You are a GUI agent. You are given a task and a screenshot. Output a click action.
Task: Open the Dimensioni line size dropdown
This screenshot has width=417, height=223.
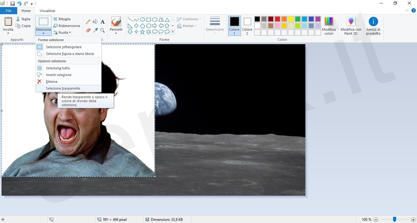(215, 26)
